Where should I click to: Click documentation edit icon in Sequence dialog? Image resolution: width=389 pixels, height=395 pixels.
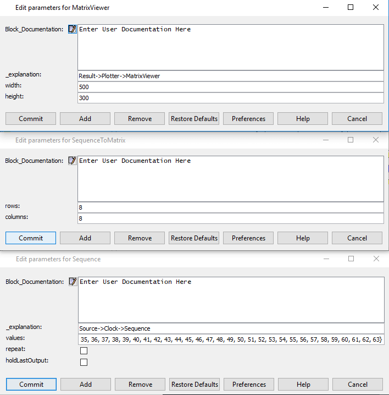pyautogui.click(x=73, y=282)
